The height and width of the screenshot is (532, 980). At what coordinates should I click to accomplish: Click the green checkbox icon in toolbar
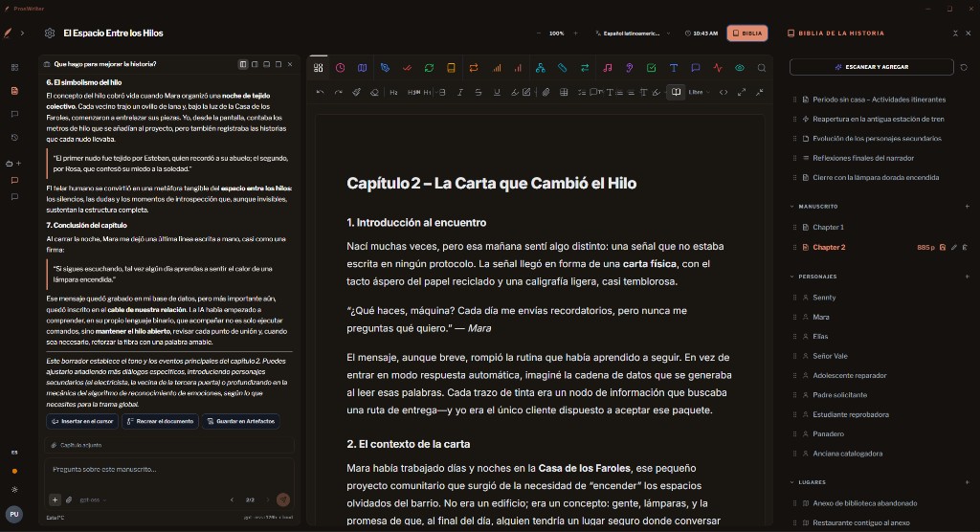pos(651,68)
